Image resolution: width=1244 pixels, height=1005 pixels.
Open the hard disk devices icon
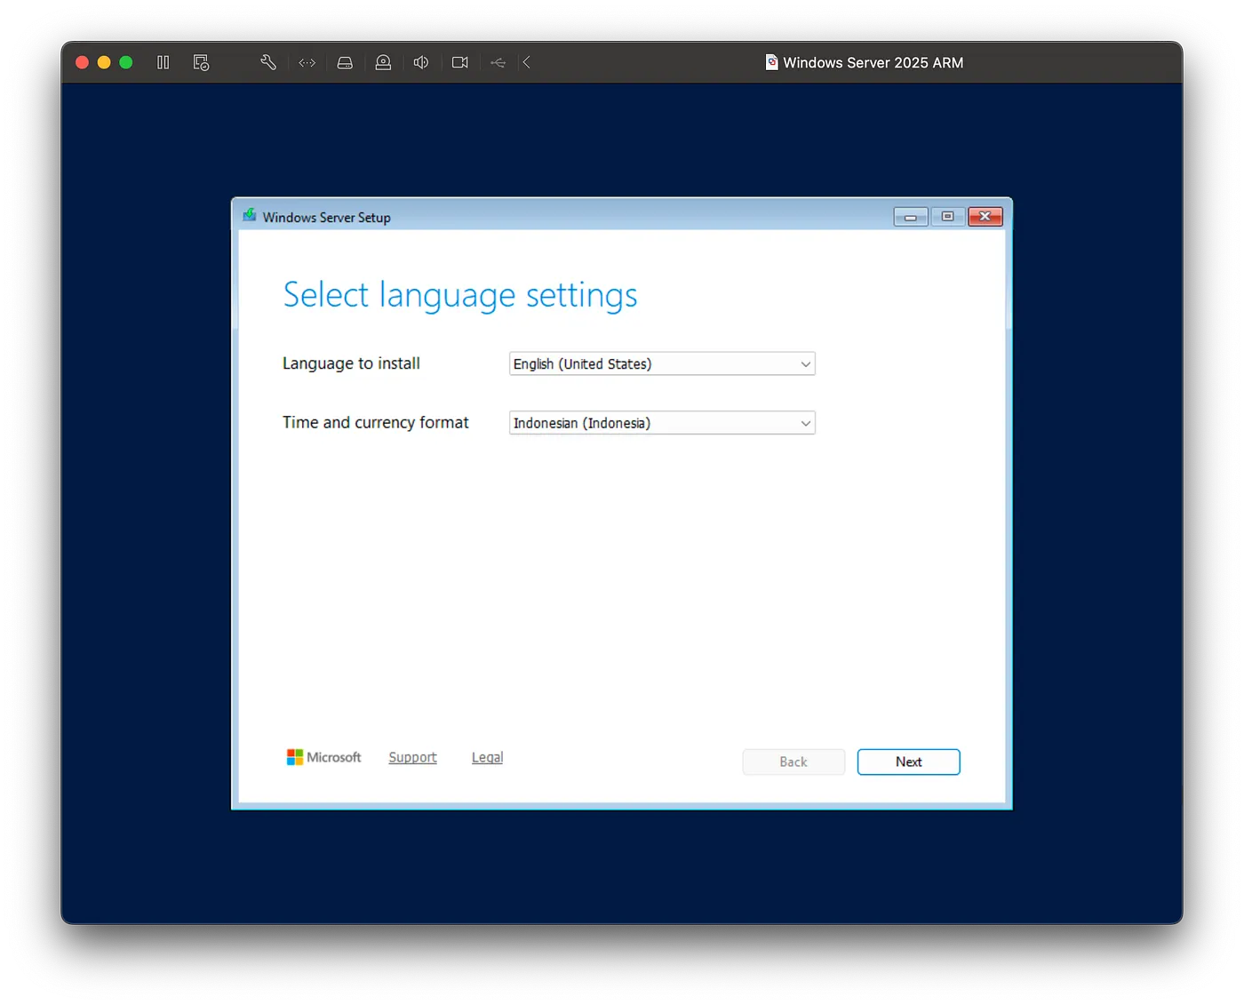point(345,62)
